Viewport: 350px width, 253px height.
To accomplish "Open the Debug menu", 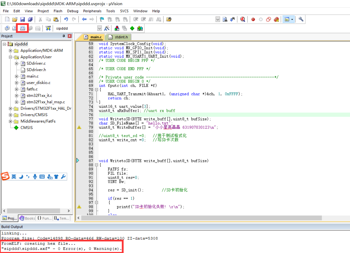I will point(73,11).
